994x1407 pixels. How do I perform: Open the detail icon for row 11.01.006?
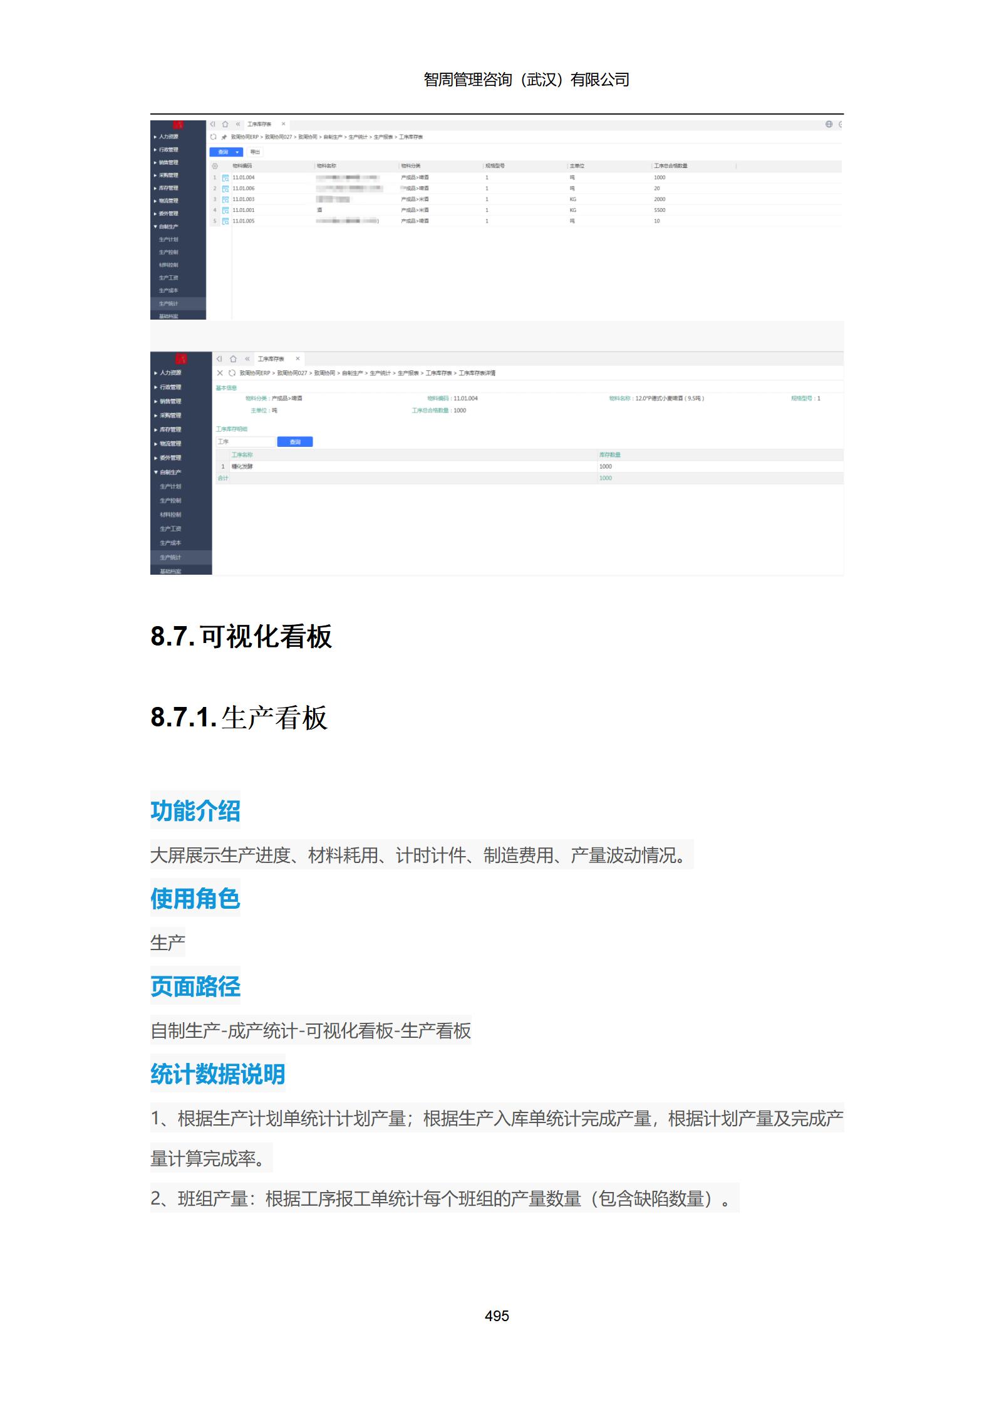click(225, 189)
